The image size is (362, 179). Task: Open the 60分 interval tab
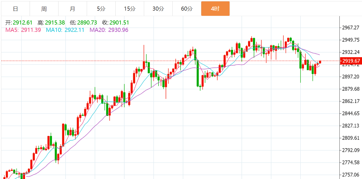tap(187, 9)
